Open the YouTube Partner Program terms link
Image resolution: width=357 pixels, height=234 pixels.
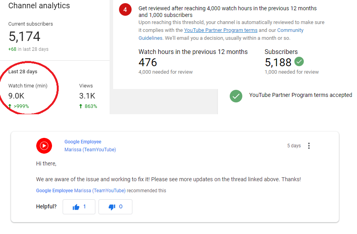click(x=221, y=30)
